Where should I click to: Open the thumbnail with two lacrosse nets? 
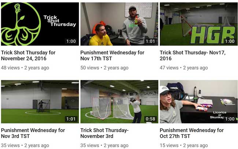pyautogui.click(x=119, y=102)
